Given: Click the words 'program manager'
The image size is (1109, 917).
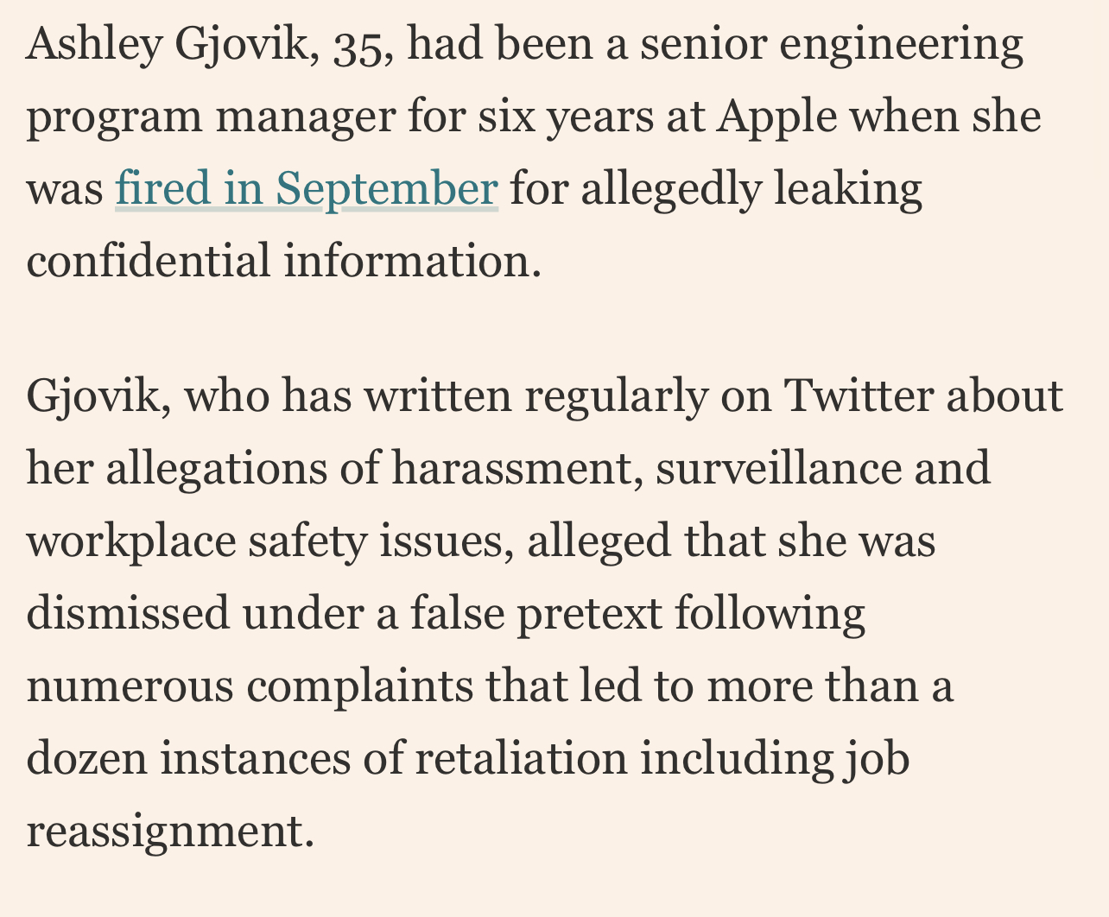Looking at the screenshot, I should coord(211,117).
